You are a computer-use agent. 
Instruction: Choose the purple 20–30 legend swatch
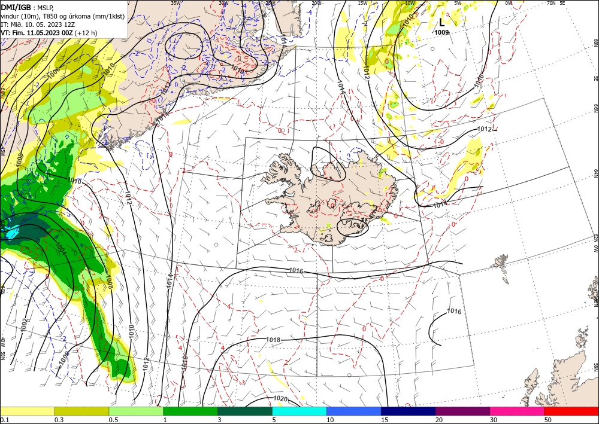(462, 411)
